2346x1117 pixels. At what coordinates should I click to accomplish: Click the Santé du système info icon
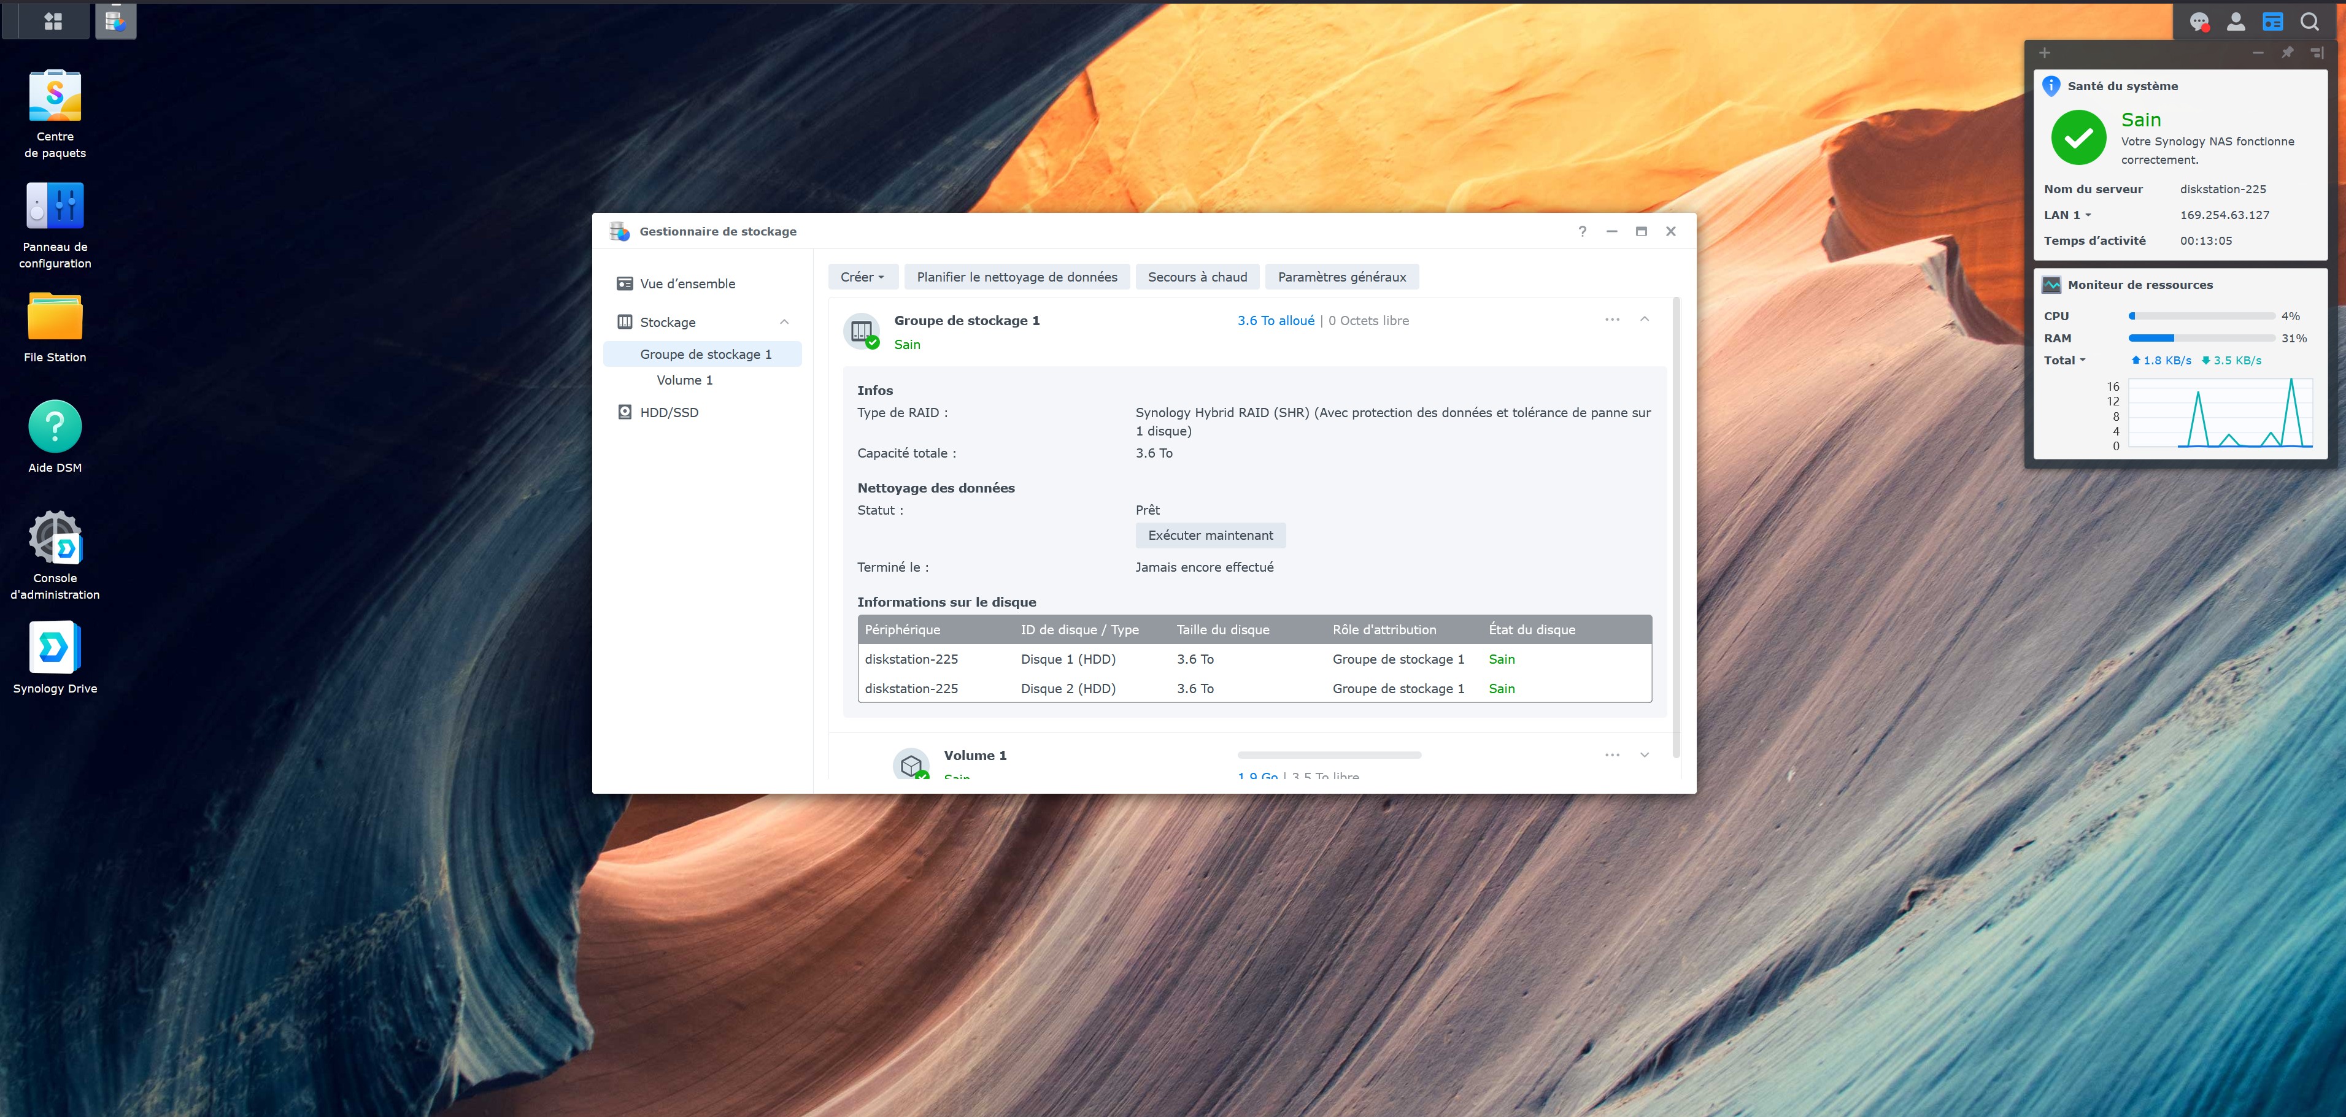pos(2051,86)
